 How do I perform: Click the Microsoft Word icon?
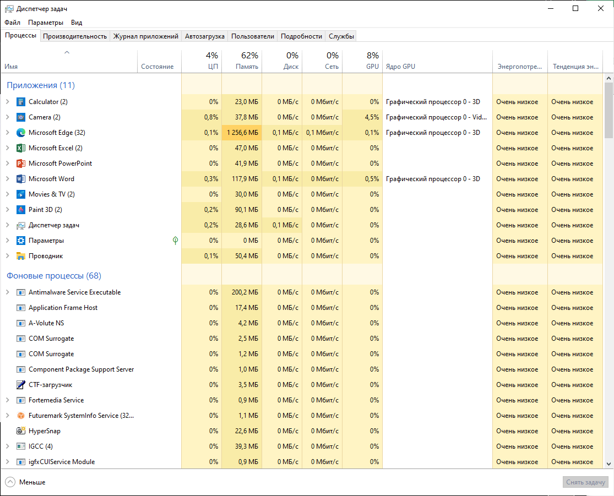[x=21, y=179]
